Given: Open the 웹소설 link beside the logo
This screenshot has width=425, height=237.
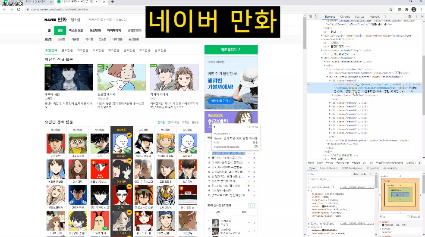Looking at the screenshot, I should [76, 20].
